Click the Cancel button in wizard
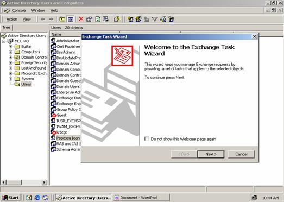This screenshot has width=284, height=202. (241, 154)
